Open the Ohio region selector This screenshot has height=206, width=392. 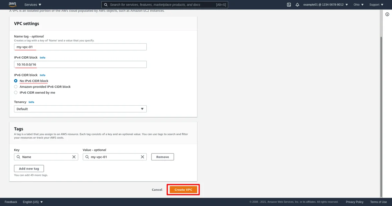click(x=358, y=5)
